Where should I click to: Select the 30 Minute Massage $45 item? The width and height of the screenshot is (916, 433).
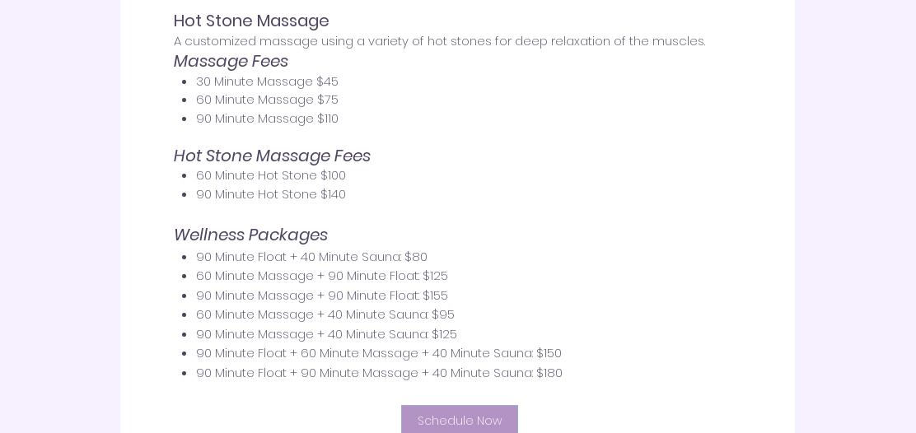(267, 81)
